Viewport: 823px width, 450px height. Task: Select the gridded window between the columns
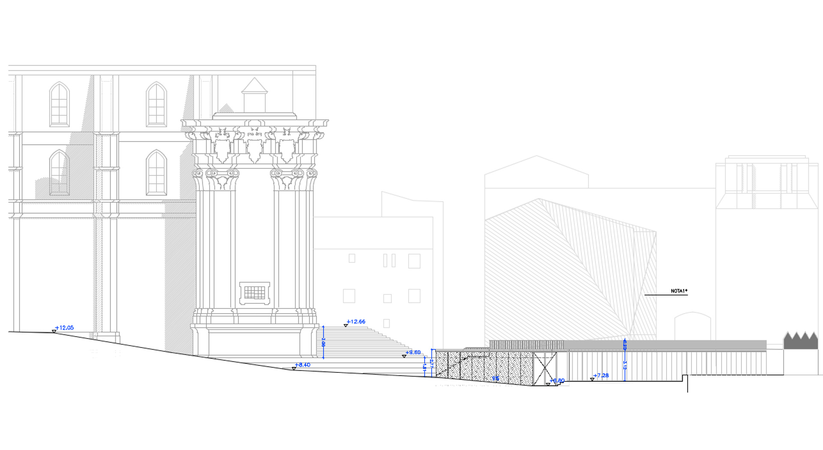(x=255, y=293)
